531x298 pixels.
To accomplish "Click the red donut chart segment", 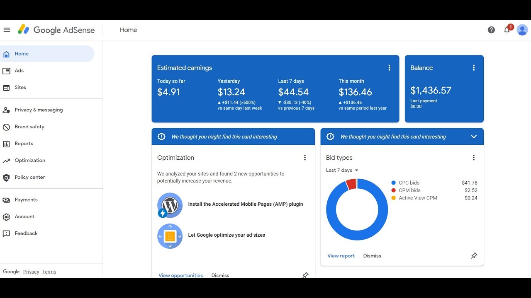I will pos(351,184).
